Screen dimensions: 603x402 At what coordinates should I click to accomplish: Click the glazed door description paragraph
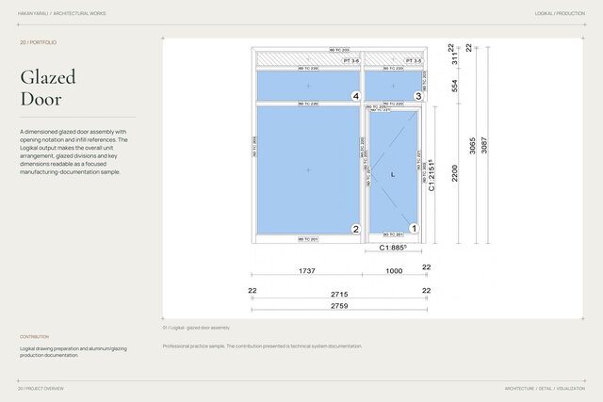pos(73,152)
